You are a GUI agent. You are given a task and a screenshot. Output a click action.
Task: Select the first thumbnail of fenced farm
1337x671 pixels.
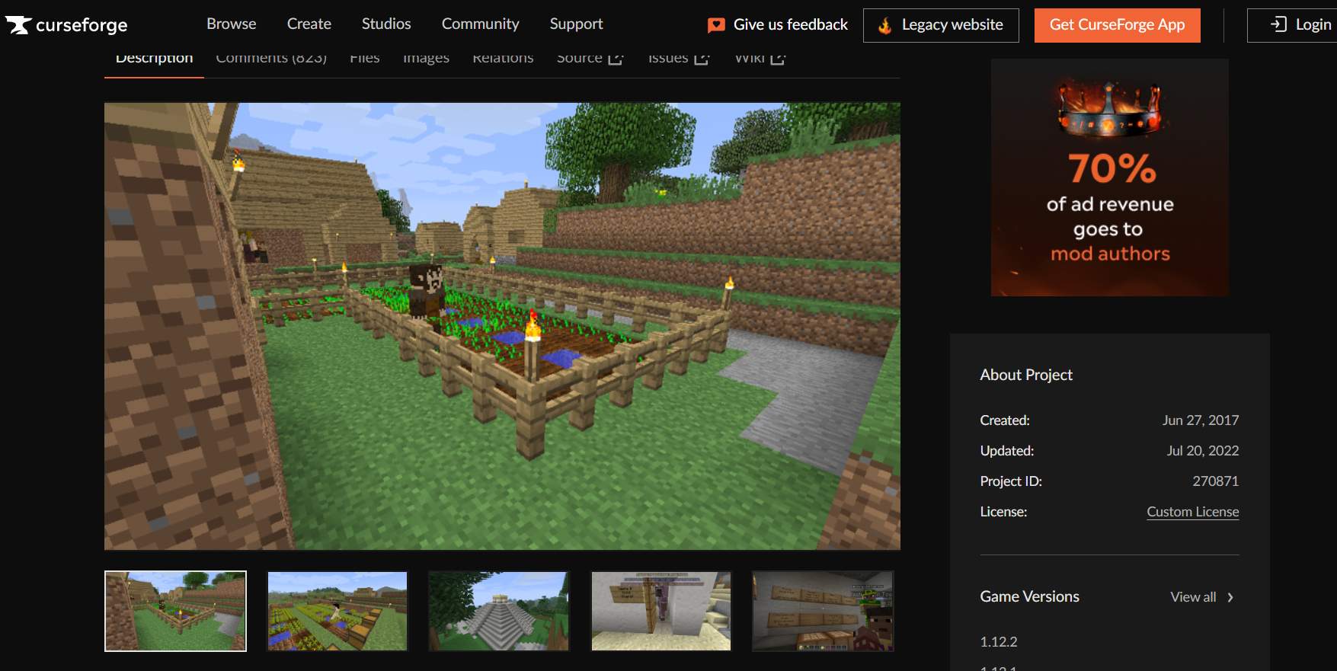click(x=175, y=611)
